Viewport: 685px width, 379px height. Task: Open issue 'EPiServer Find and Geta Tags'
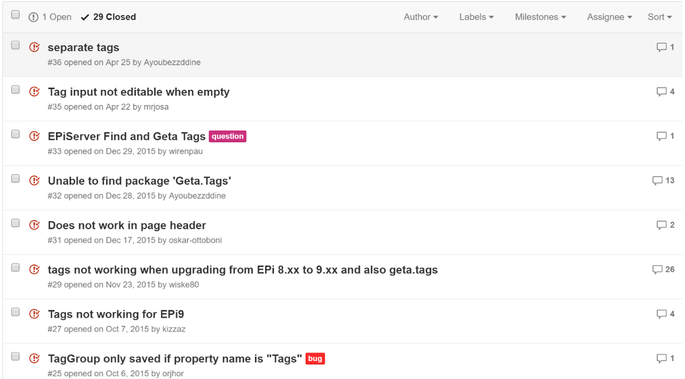tap(127, 137)
